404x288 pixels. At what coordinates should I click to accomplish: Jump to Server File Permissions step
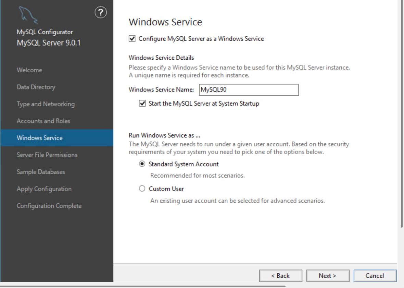coord(47,155)
